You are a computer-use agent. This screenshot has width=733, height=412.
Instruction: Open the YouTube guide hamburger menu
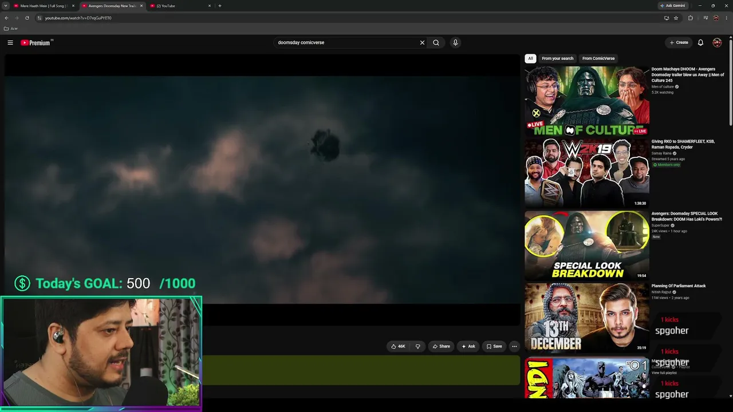pos(10,42)
